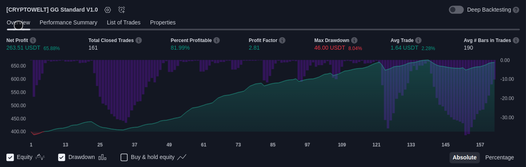Show info for Avg # Bars in Trades
The height and width of the screenshot is (167, 526).
516,40
